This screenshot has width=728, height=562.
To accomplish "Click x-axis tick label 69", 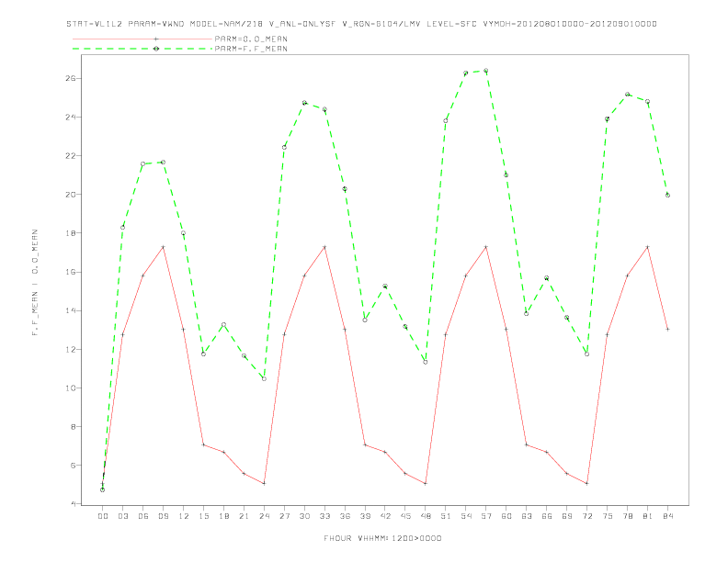I will 567,516.
